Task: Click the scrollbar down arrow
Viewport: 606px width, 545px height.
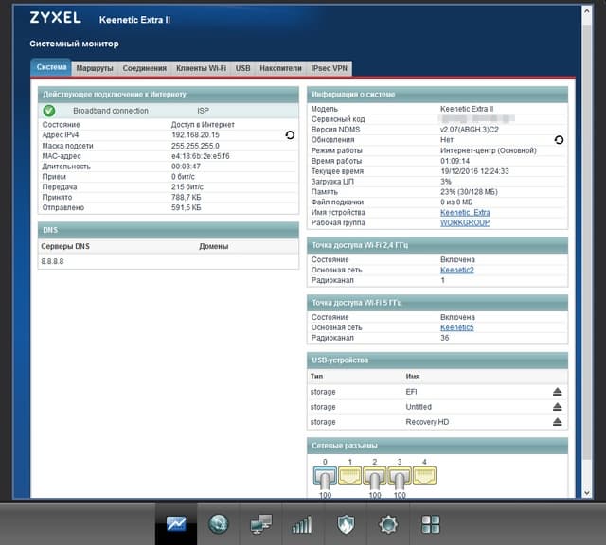Action: click(x=587, y=493)
